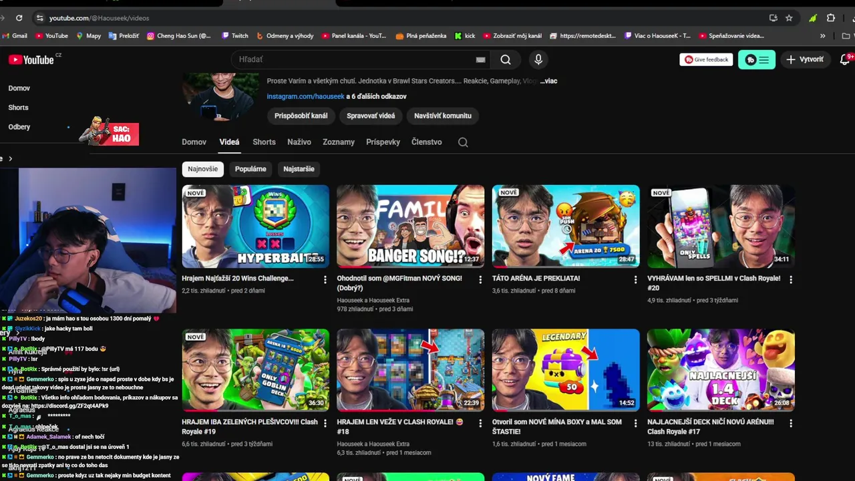Viewport: 855px width, 481px height.
Task: Select the Najnovšie sort chip
Action: click(x=202, y=169)
